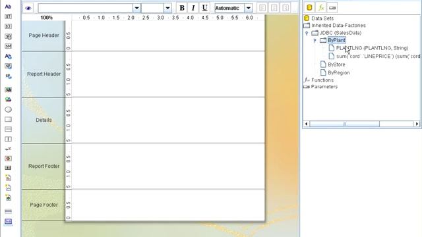Image resolution: width=422 pixels, height=237 pixels.
Task: Select the $T text-field element
Action: [8, 16]
